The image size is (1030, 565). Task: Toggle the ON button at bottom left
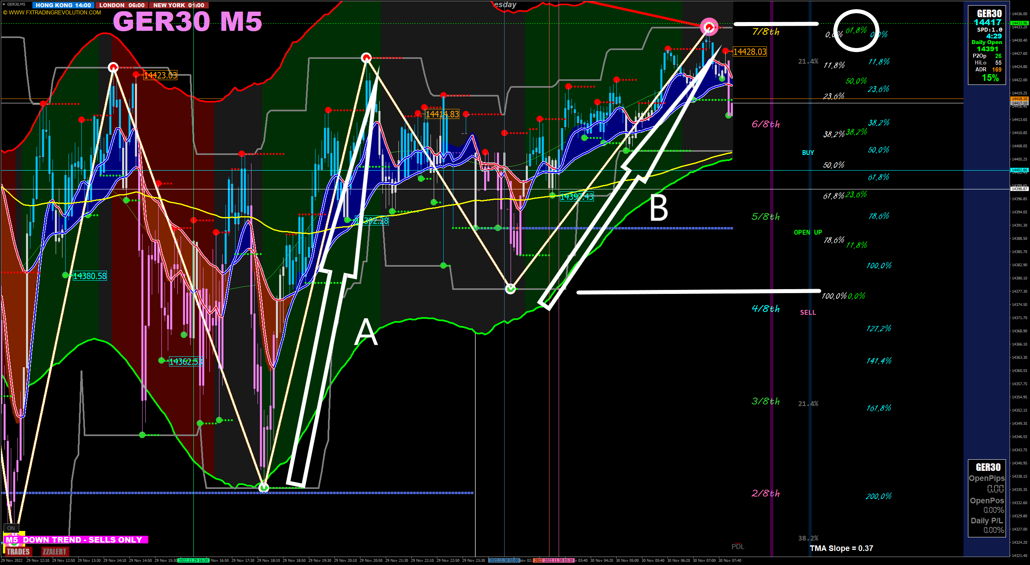point(11,528)
